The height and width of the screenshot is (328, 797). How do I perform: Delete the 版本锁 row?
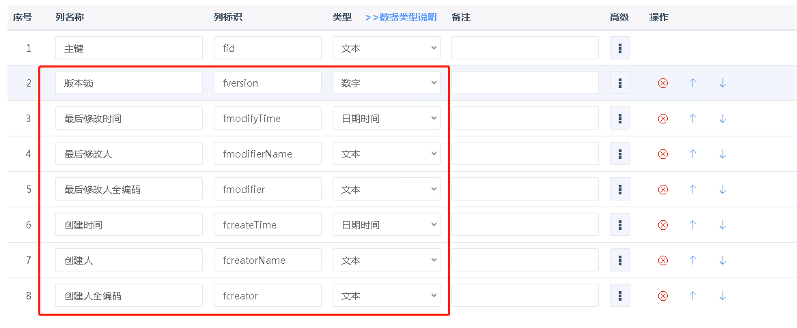[x=662, y=83]
